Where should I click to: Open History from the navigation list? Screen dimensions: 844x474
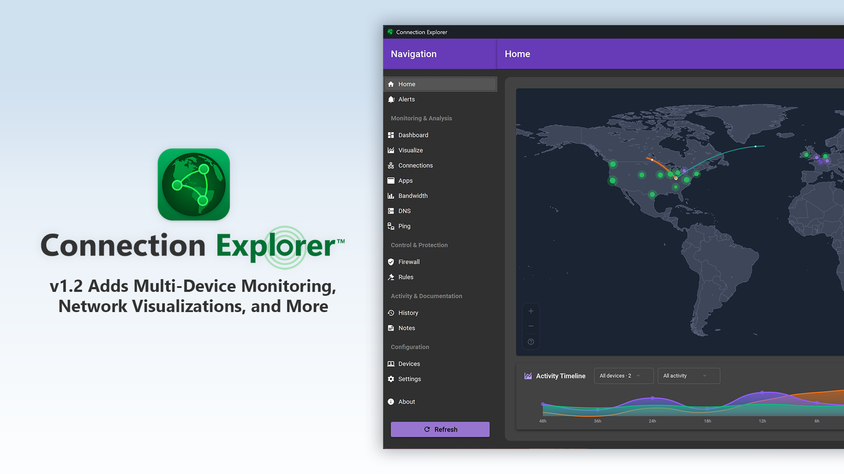coord(440,313)
